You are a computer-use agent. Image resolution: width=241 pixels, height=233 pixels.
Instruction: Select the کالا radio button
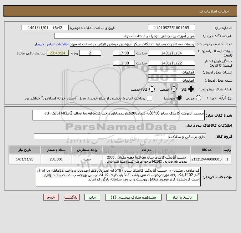(191, 89)
